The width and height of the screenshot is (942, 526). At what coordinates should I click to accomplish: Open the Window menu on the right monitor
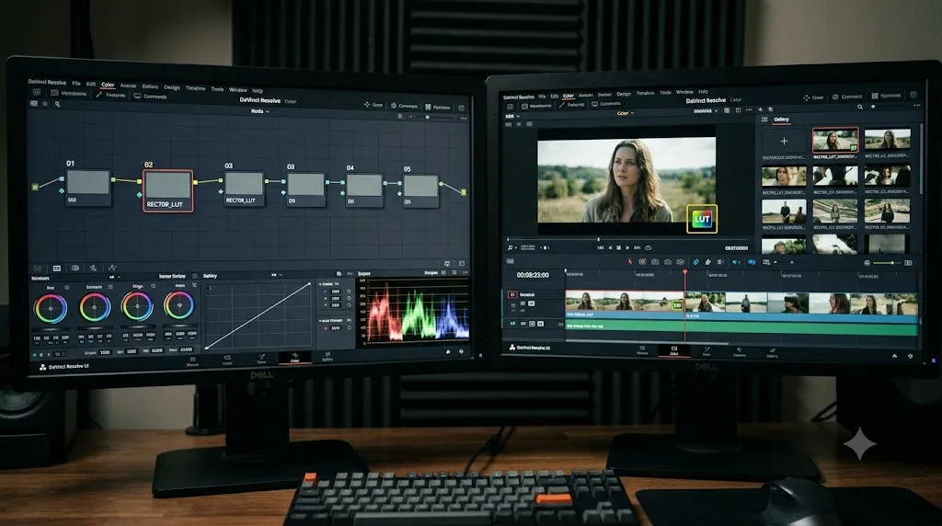684,92
